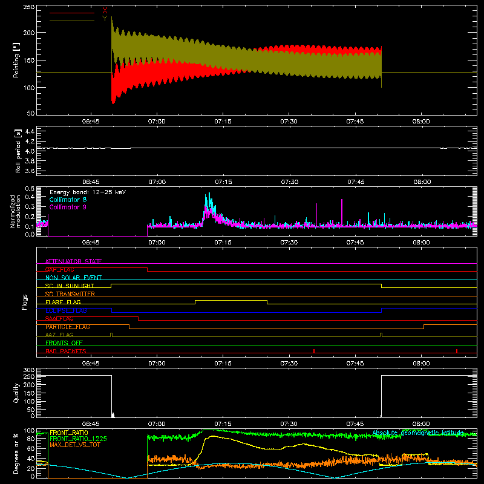Click the 'Absolute geomagnetic latitude' label
Viewport: 484px width, 484px height.
(x=418, y=433)
